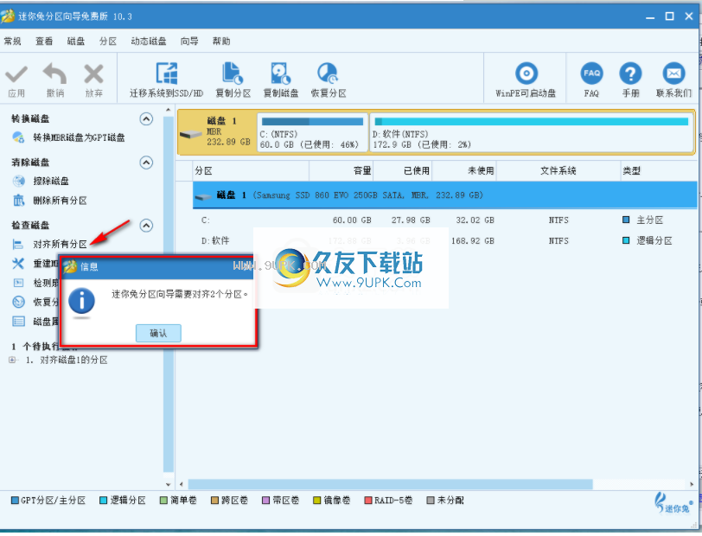Select the D: 软件 (NTFS) partition block
The image size is (702, 536).
pos(532,132)
